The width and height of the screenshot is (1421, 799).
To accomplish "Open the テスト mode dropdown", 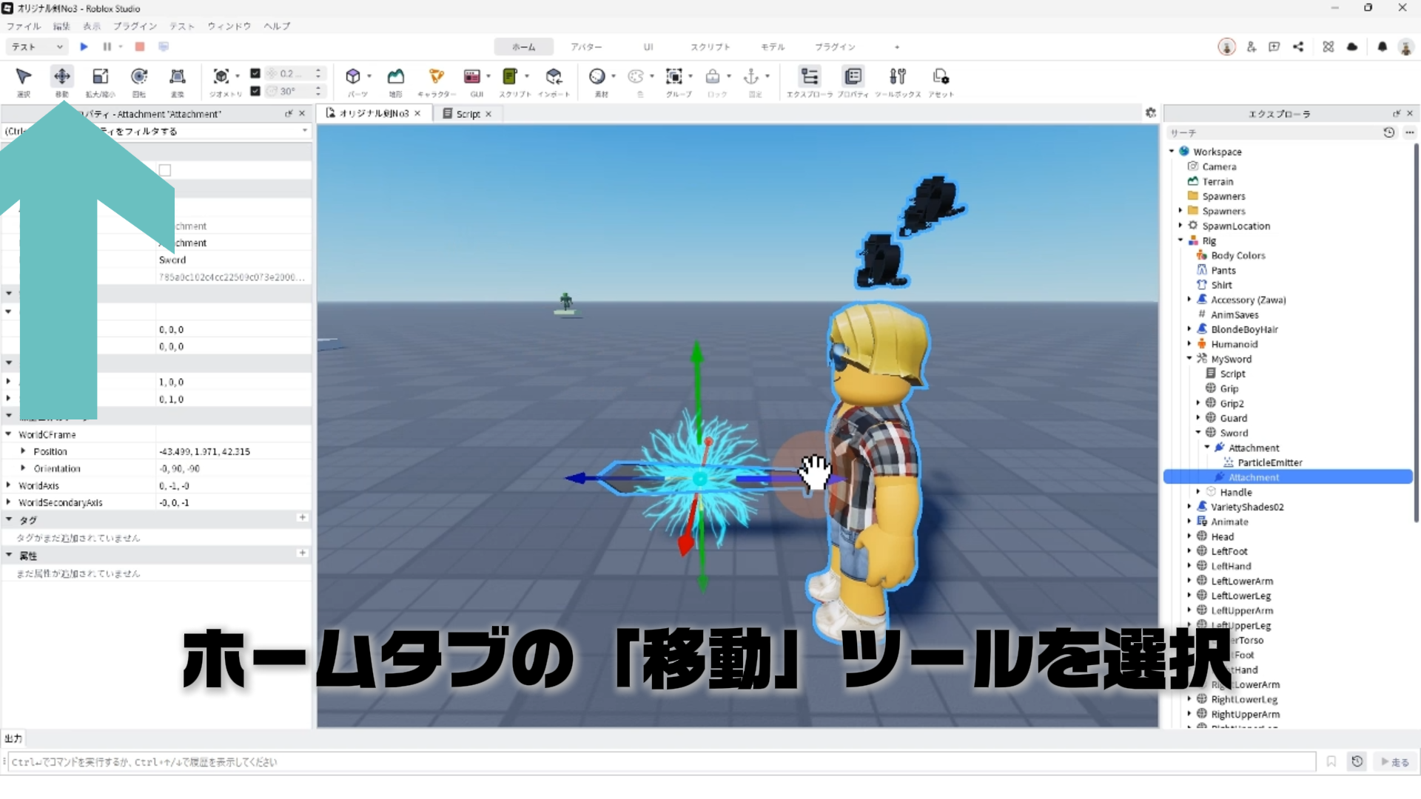I will 37,47.
